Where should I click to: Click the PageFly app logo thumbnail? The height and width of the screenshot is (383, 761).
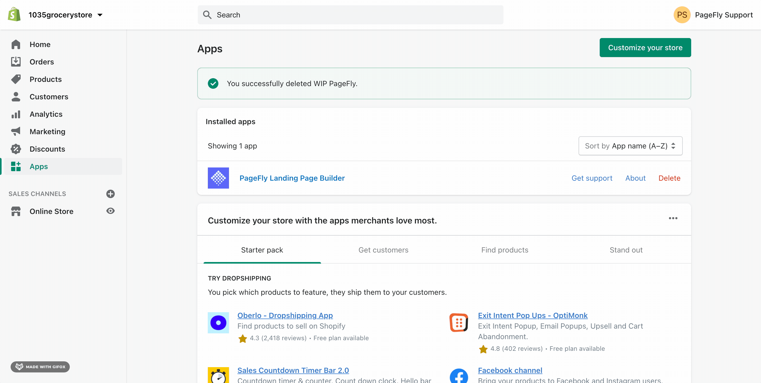(x=218, y=178)
